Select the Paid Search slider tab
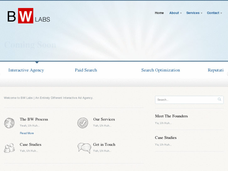Screen dimensions: 228x171 pos(86,70)
